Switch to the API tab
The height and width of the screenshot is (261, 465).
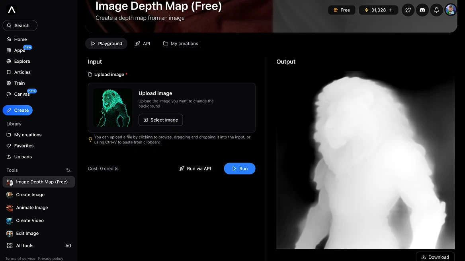point(143,44)
